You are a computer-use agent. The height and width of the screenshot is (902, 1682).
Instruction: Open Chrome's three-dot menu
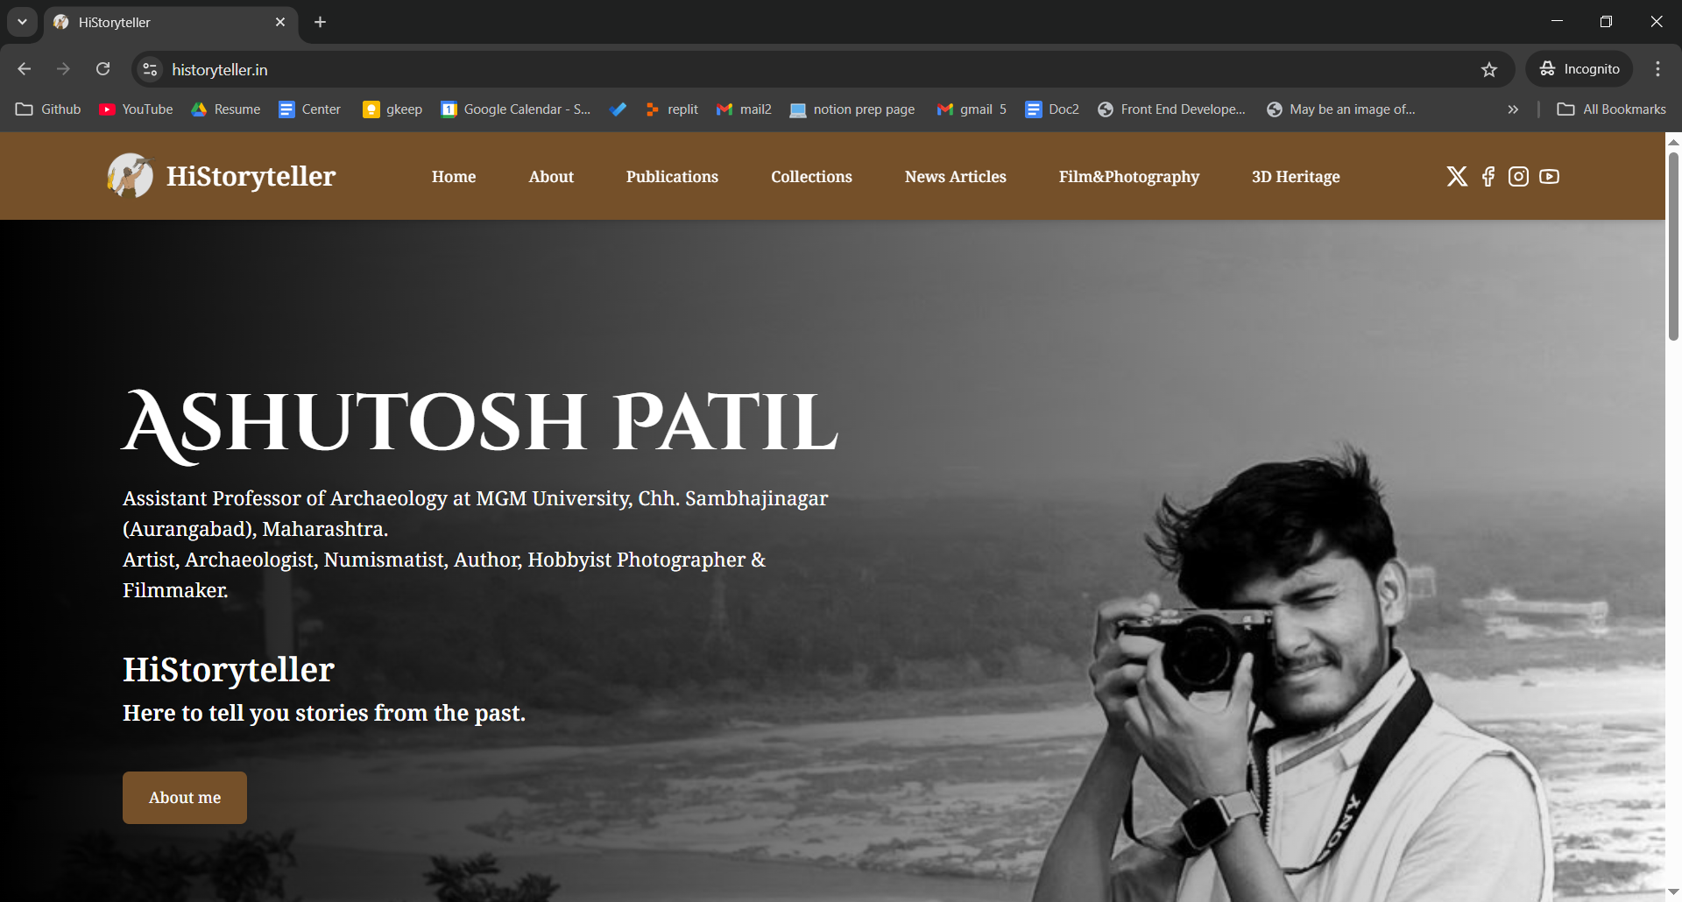(1657, 68)
